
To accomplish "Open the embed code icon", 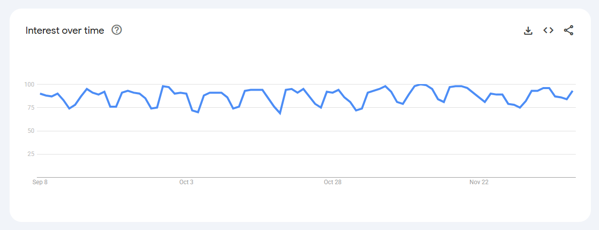I will tap(549, 30).
